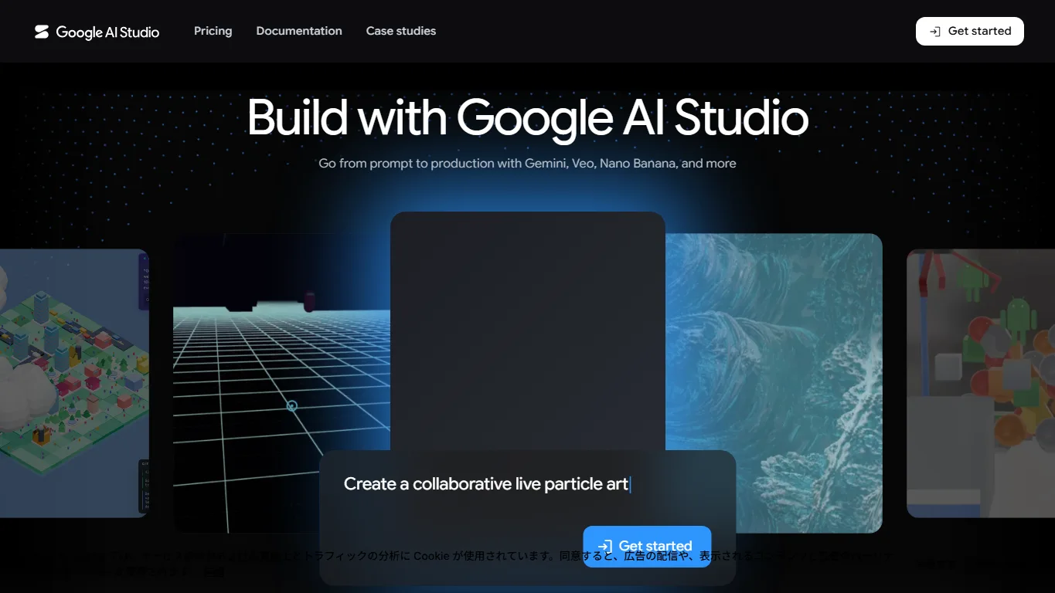
Task: Select the isometric city thumbnail
Action: (x=74, y=383)
